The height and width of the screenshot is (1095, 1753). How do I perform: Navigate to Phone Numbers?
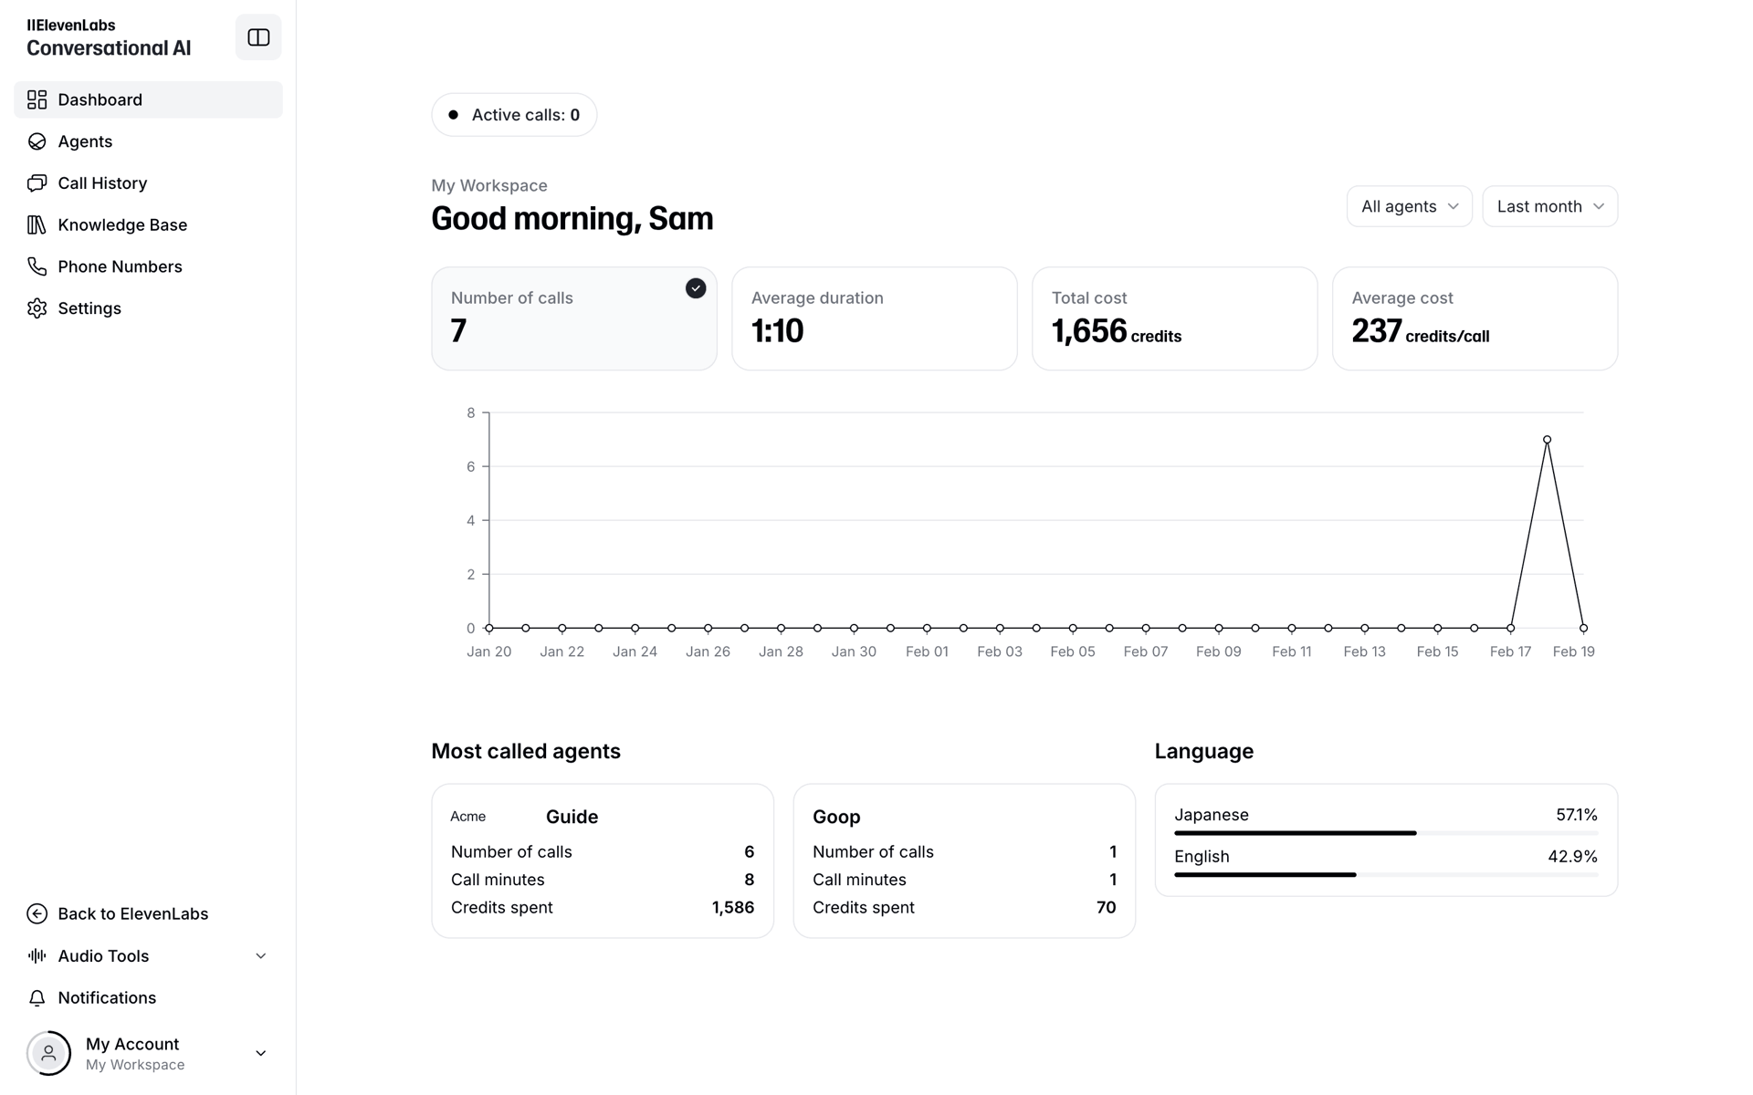point(148,266)
